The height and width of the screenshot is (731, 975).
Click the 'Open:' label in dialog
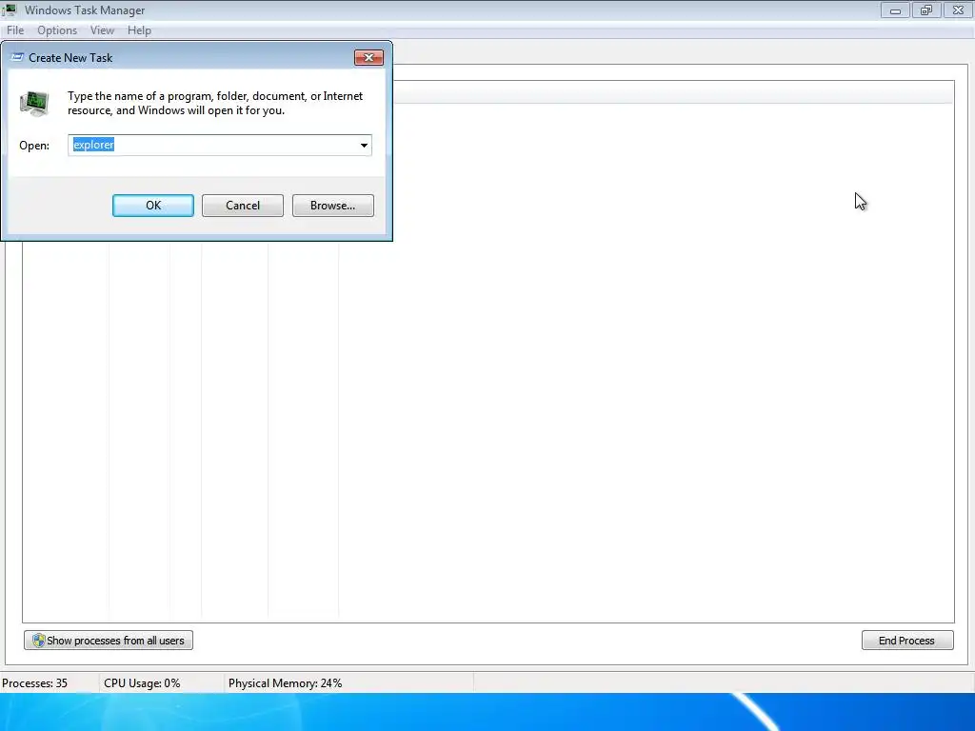point(34,146)
